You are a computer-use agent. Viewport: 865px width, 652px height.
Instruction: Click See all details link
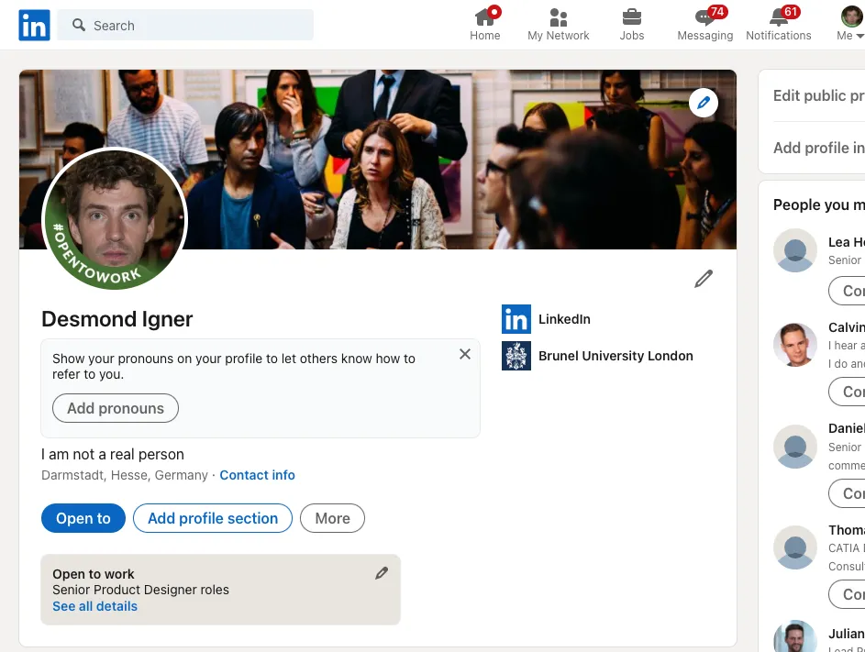point(94,606)
